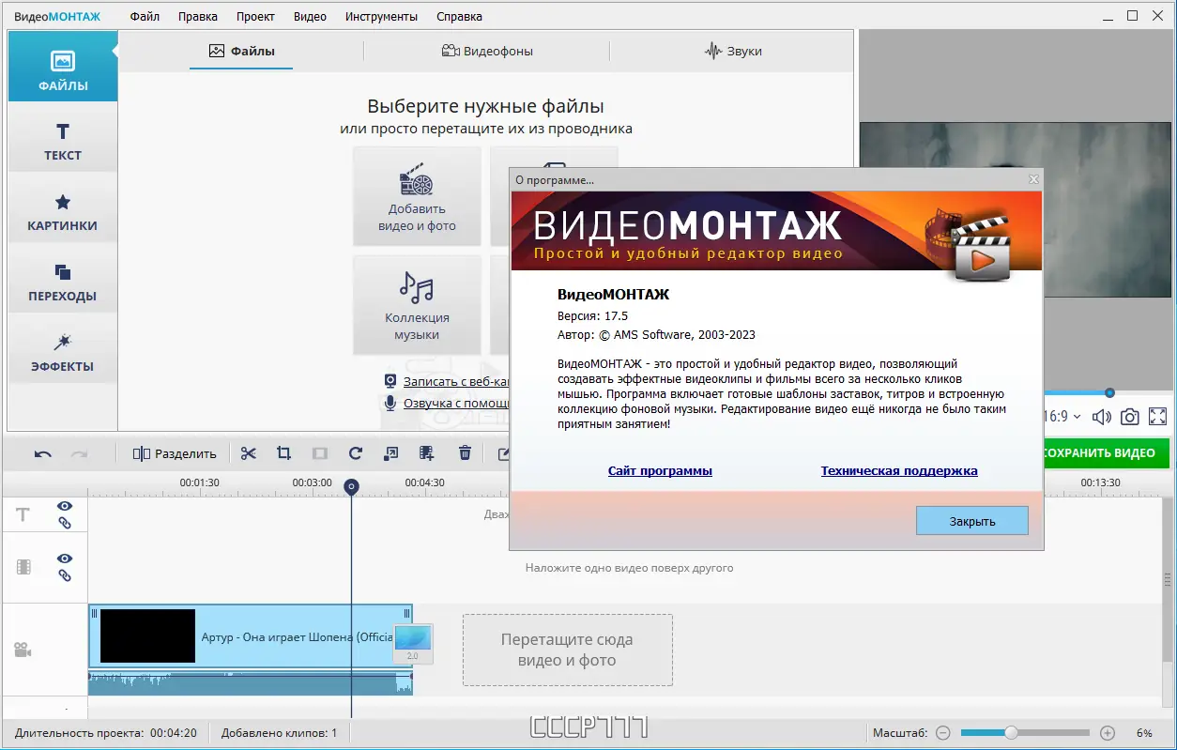The height and width of the screenshot is (750, 1177).
Task: Open the Проект menu
Action: click(x=255, y=16)
